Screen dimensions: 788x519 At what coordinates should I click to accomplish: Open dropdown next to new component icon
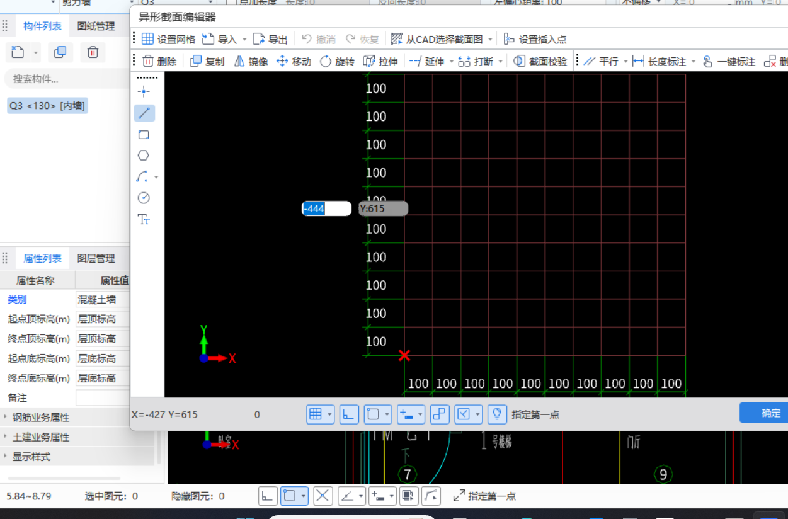pyautogui.click(x=36, y=53)
